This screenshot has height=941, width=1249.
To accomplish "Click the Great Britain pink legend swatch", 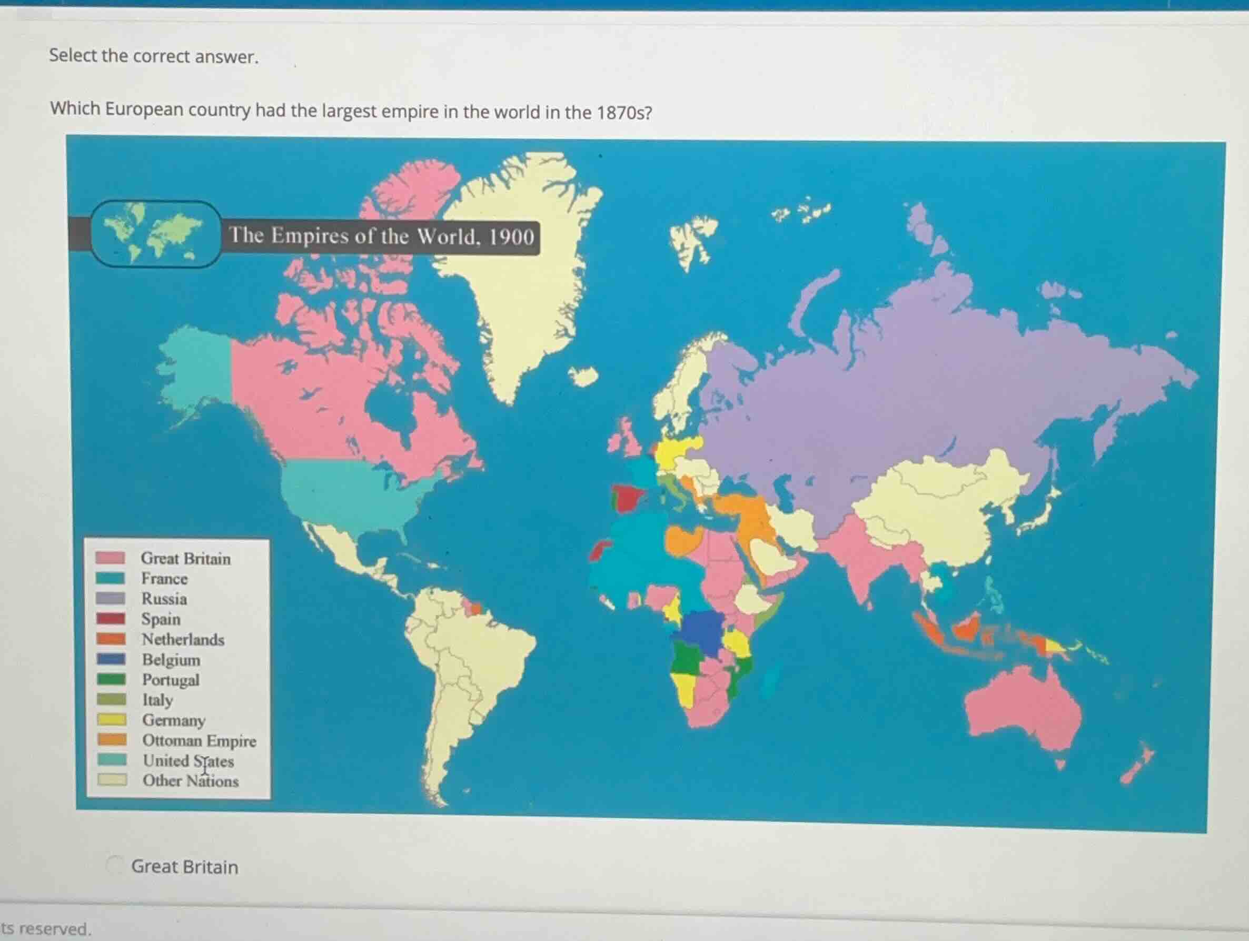I will click(x=110, y=558).
